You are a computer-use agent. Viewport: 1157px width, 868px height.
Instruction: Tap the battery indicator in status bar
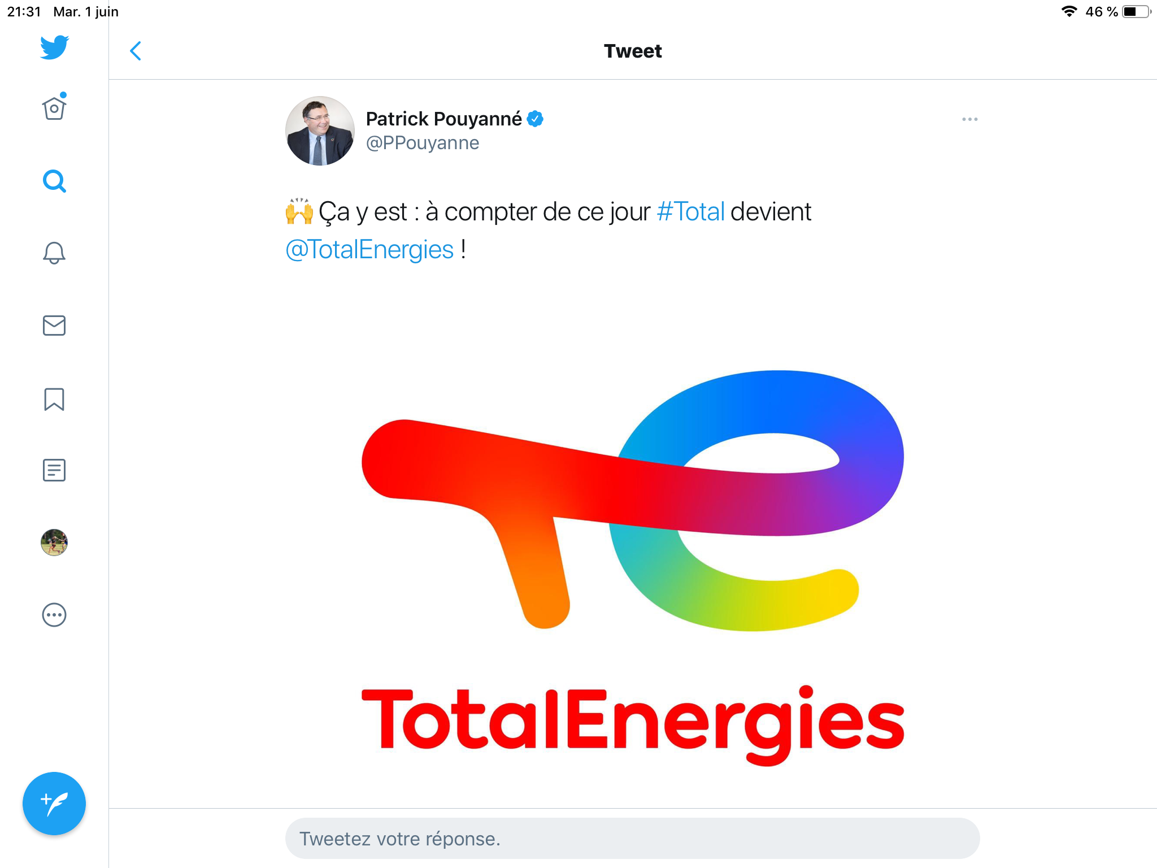coord(1136,12)
